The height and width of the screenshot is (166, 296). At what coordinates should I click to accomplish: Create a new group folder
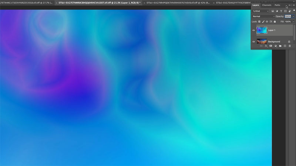coord(280,46)
